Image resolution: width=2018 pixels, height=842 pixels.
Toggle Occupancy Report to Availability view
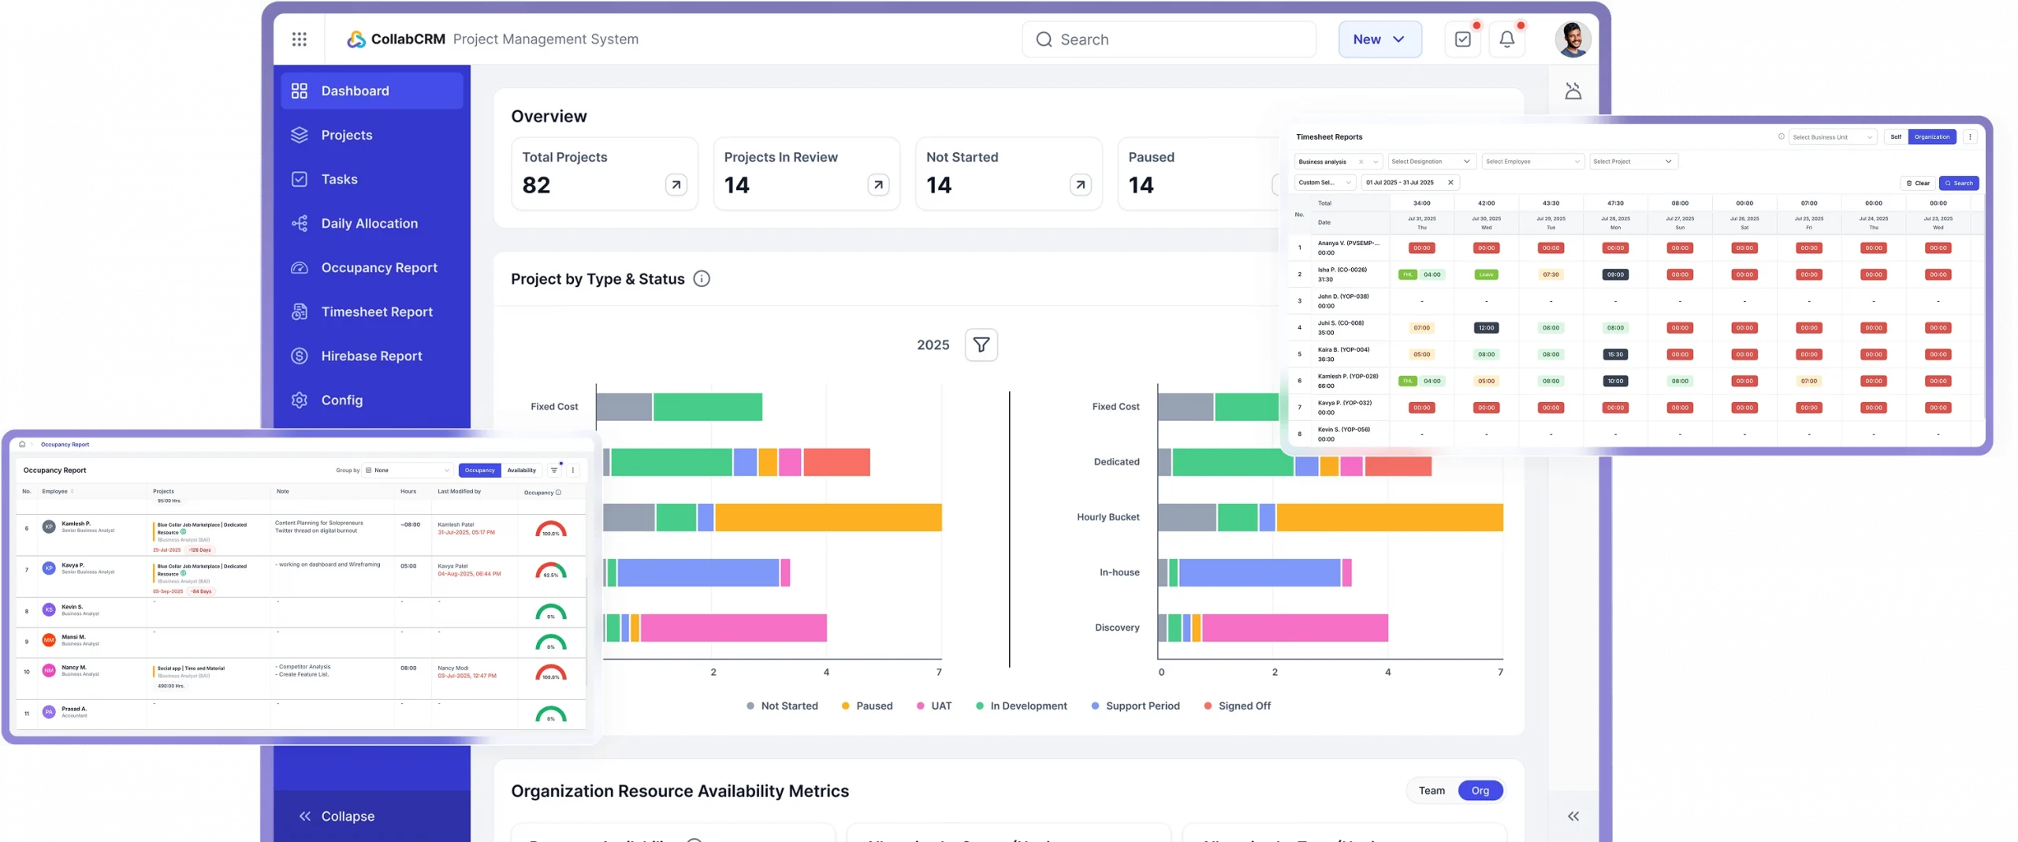click(521, 471)
